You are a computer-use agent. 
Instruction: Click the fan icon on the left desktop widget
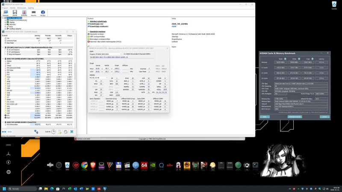click(9, 154)
